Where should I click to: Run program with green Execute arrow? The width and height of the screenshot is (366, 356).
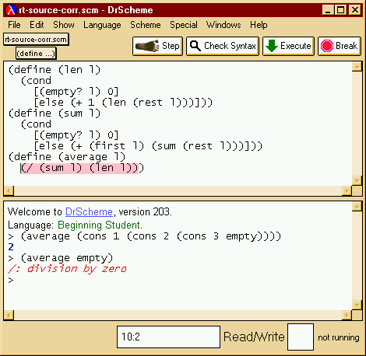(x=288, y=46)
